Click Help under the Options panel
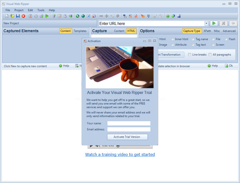This screenshot has height=183, width=240. click(213, 66)
